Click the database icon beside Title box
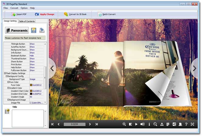This screenshot has height=137, width=204. click(7, 111)
